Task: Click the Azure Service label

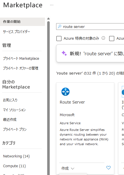Action: pos(70,123)
